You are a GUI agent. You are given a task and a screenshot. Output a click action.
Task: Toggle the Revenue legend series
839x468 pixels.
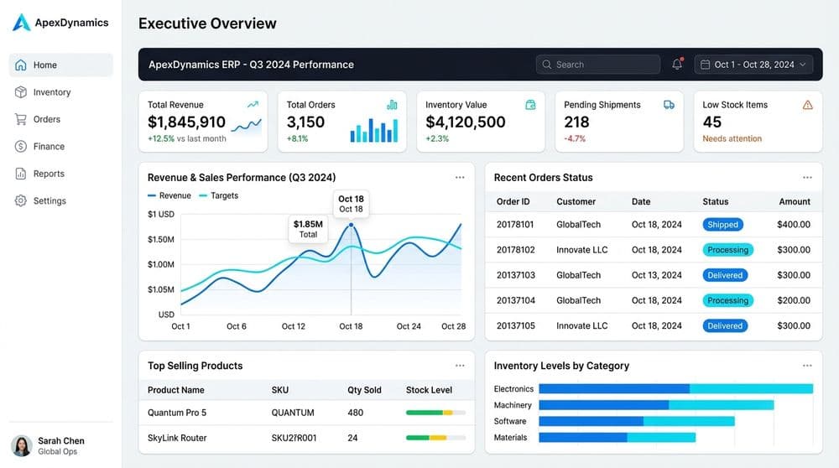[x=169, y=195]
